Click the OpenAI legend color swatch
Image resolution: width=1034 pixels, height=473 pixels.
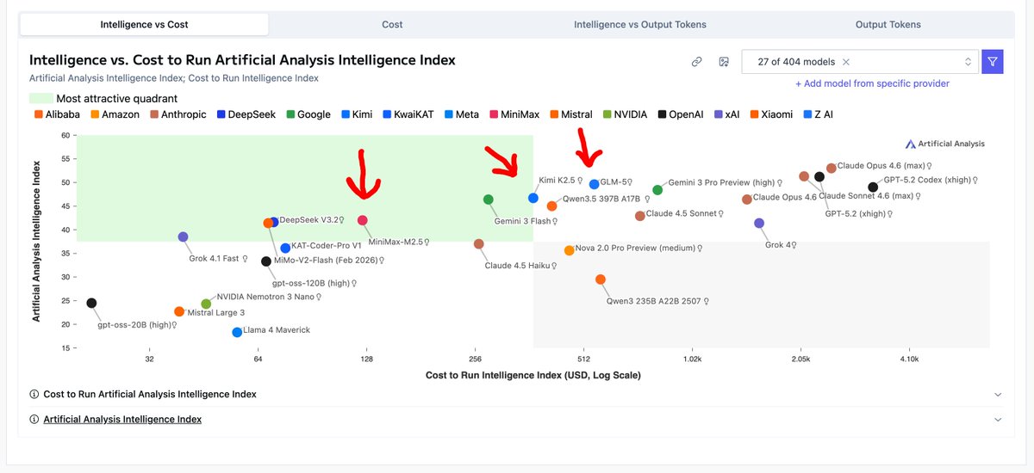tap(662, 114)
